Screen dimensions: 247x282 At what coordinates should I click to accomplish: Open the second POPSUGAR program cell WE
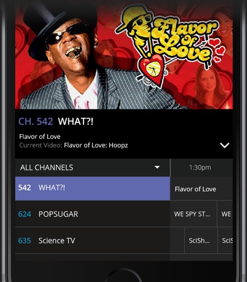225,214
